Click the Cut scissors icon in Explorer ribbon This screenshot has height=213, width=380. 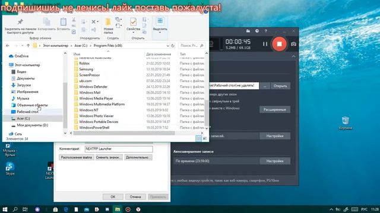point(74,20)
